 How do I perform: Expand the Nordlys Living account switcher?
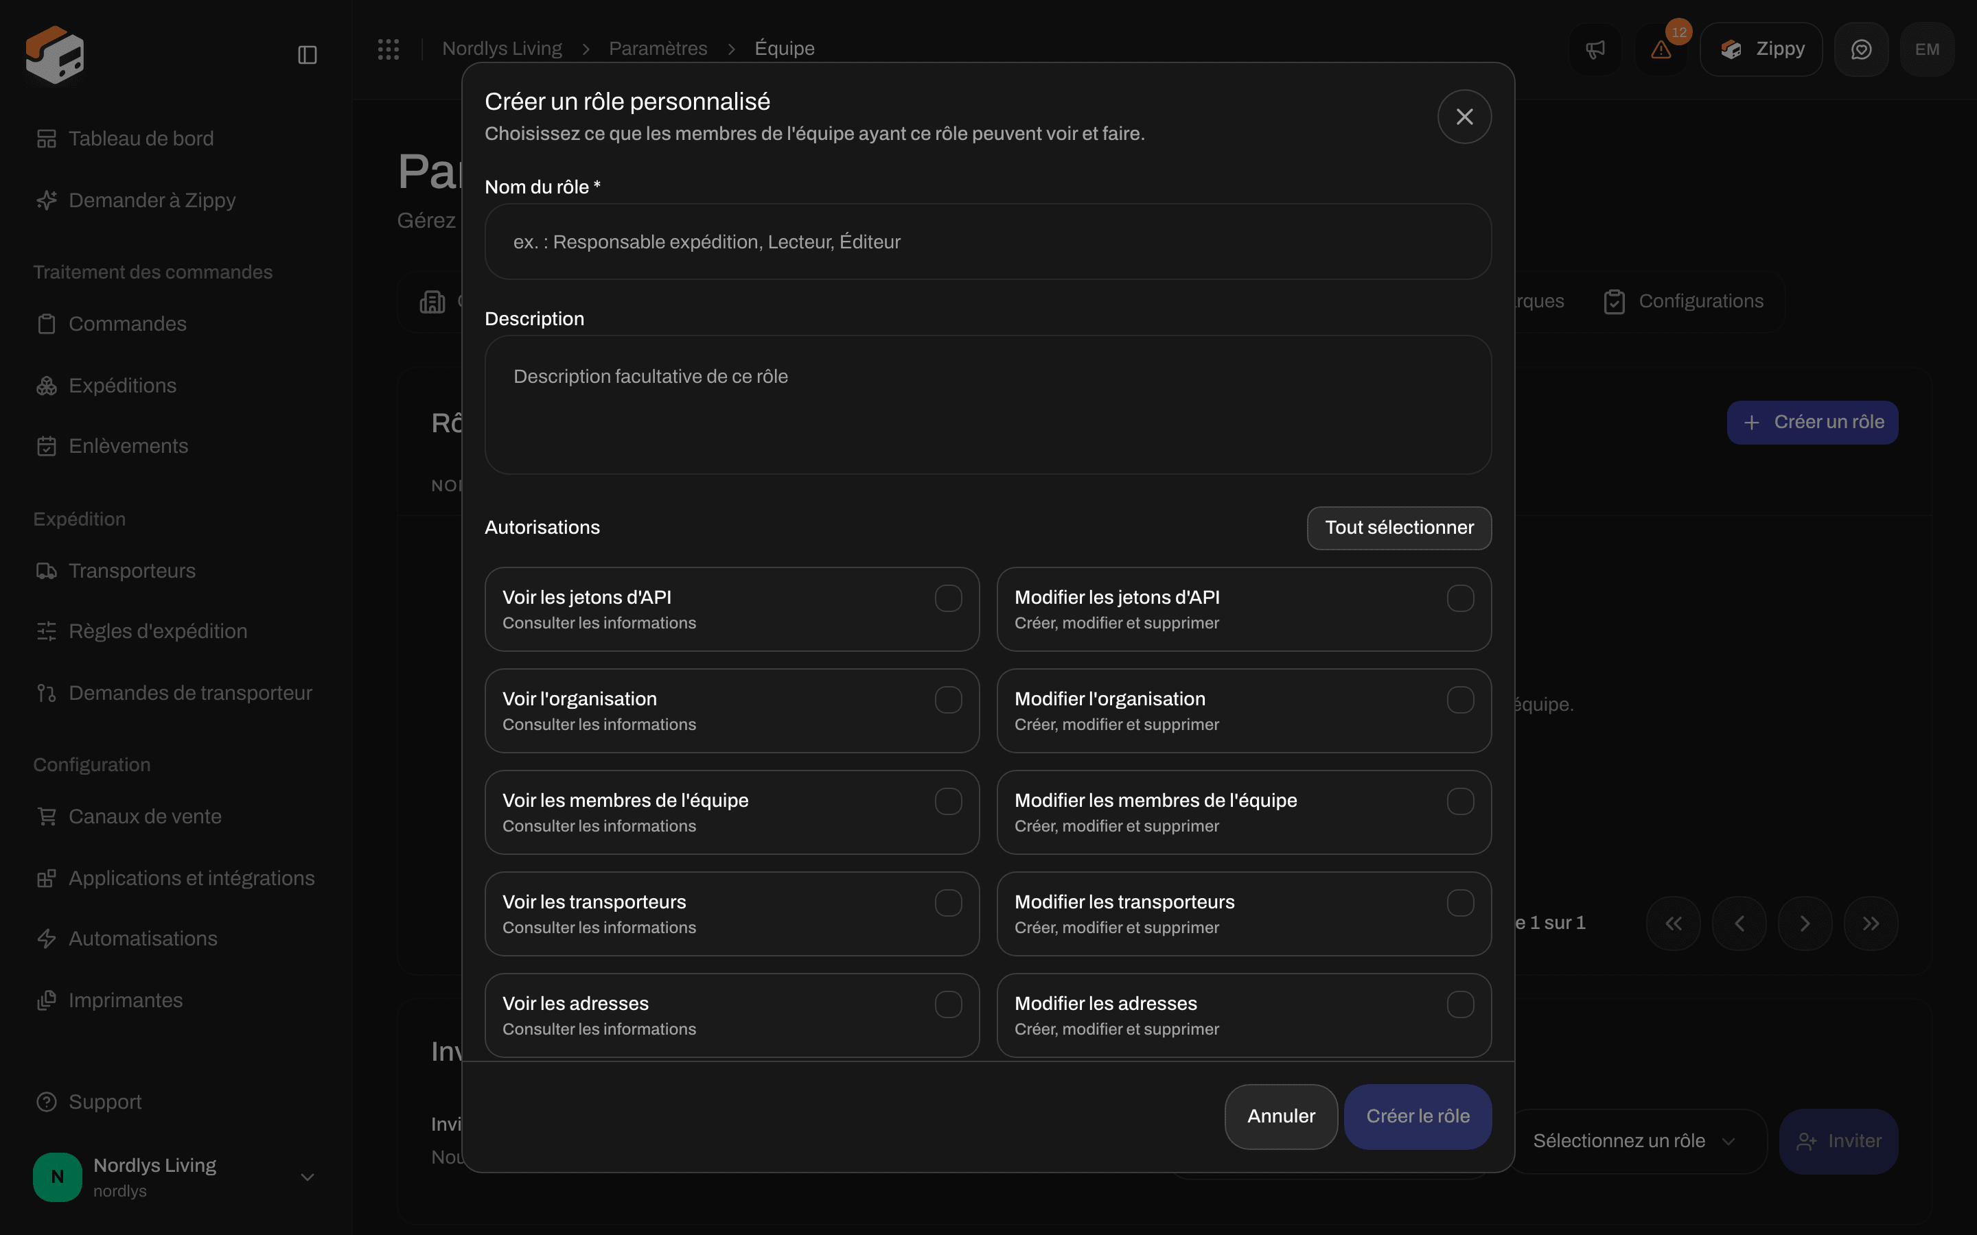(175, 1177)
